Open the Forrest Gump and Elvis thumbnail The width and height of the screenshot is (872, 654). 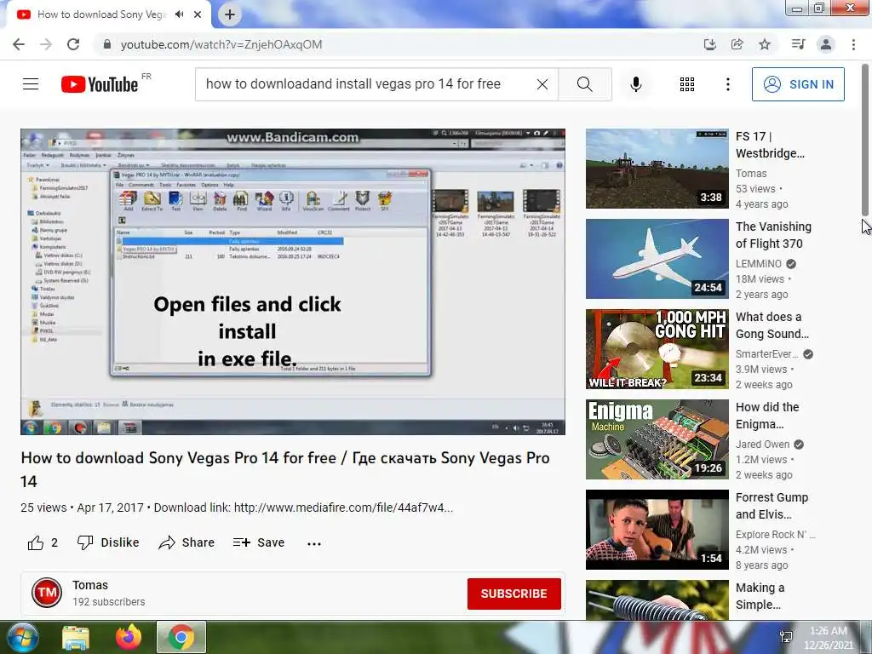coord(657,530)
